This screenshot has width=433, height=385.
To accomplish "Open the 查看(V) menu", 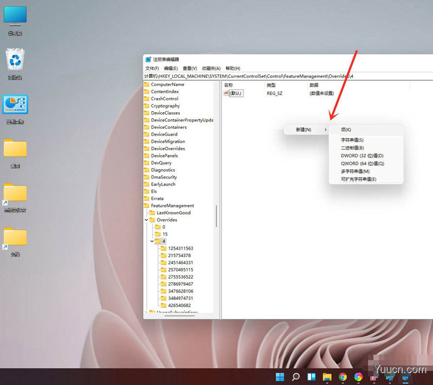I will 190,68.
